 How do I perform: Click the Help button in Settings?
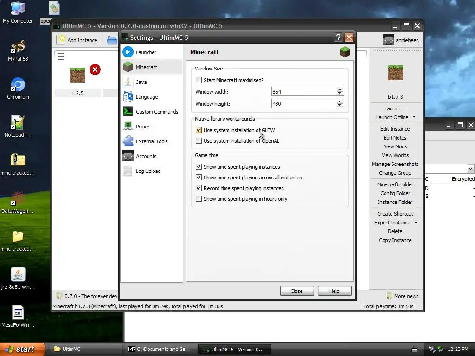[334, 291]
